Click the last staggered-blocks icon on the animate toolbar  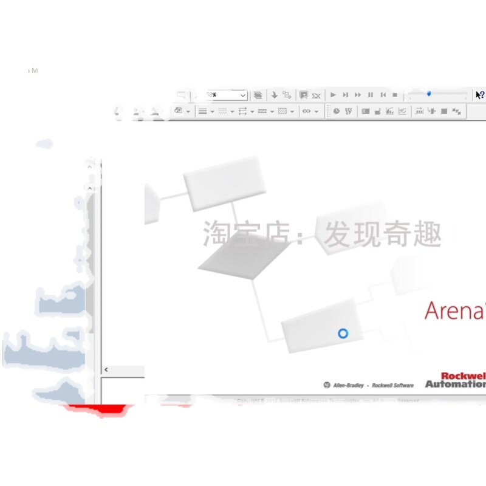(457, 111)
